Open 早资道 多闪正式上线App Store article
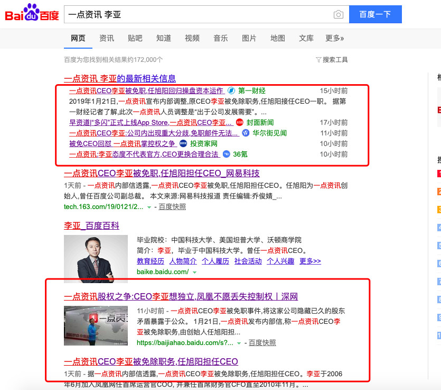Screen dimensions: 441x390 [x=151, y=123]
